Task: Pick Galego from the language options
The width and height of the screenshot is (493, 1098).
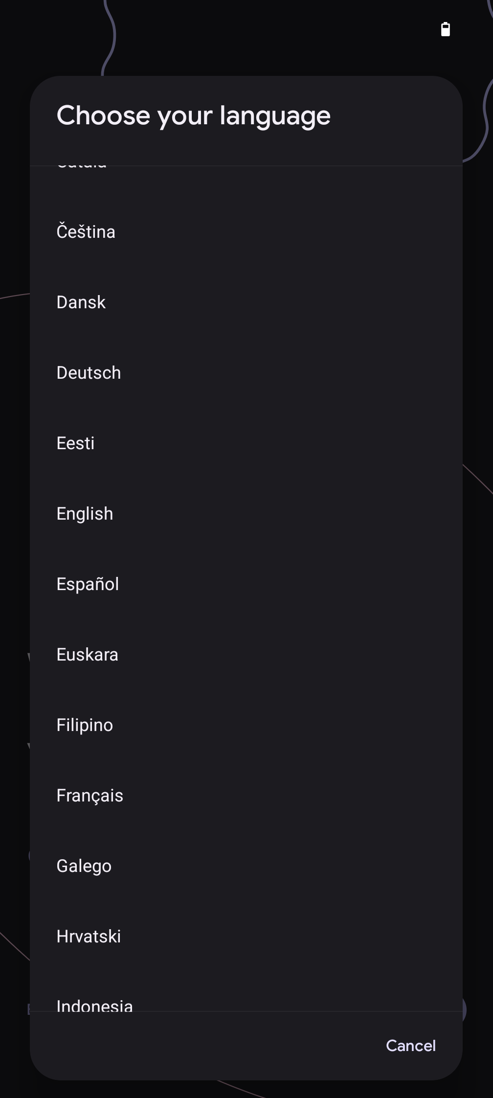Action: tap(84, 866)
